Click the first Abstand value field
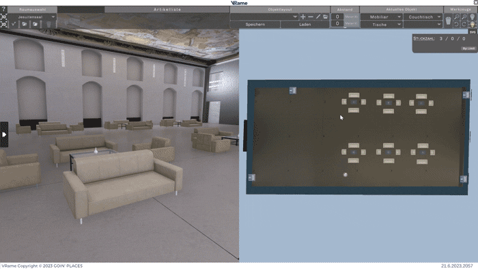This screenshot has height=269, width=478. point(337,17)
